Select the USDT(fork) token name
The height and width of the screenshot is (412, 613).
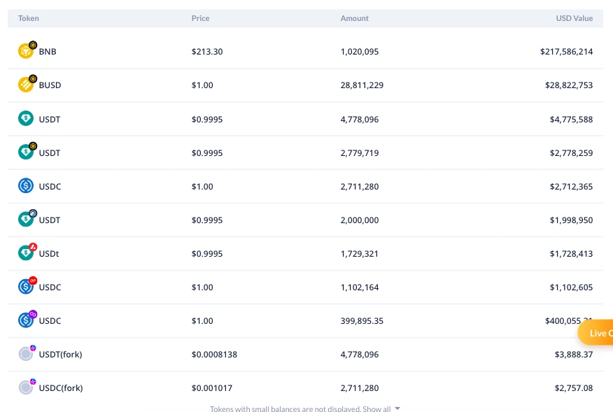pyautogui.click(x=60, y=355)
